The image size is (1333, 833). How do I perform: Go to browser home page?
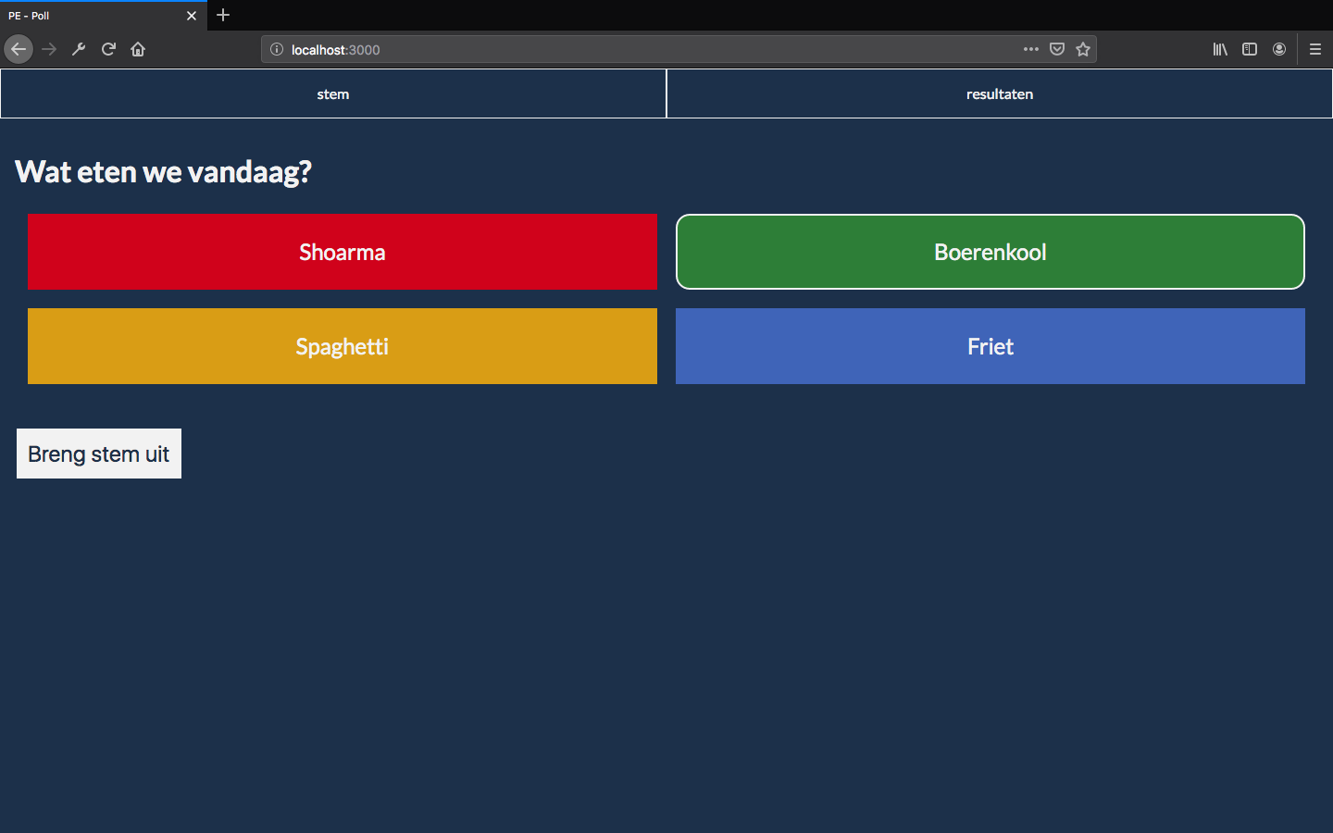pos(138,49)
